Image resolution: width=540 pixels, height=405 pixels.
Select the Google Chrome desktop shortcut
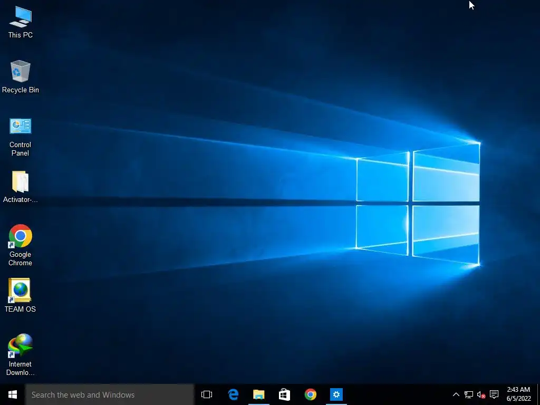click(21, 245)
